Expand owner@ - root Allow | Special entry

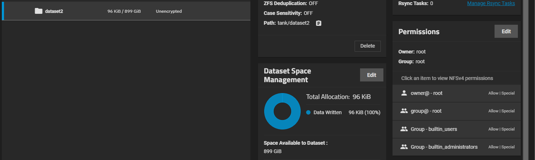(x=501, y=93)
